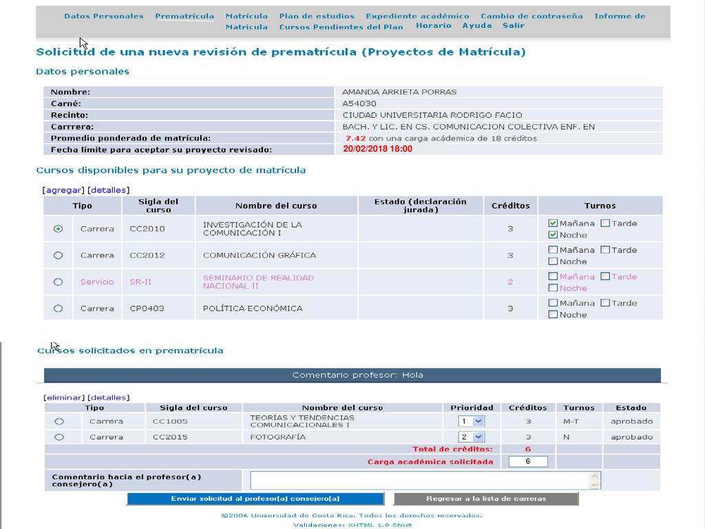
Task: Click carné value A54030
Action: [x=359, y=103]
